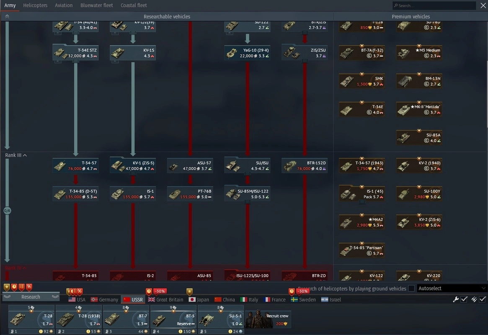Switch nation to Germany
This screenshot has height=335, width=488.
click(x=104, y=300)
